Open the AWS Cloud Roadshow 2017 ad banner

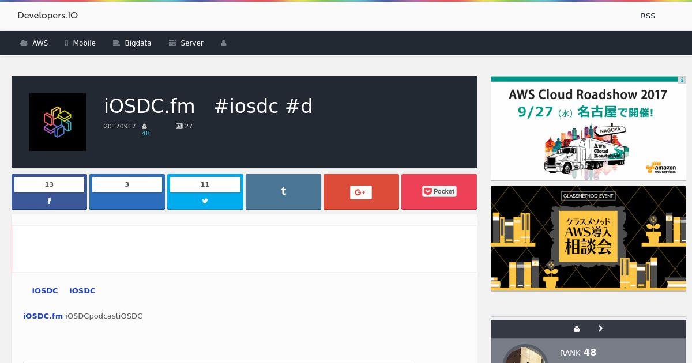[588, 128]
